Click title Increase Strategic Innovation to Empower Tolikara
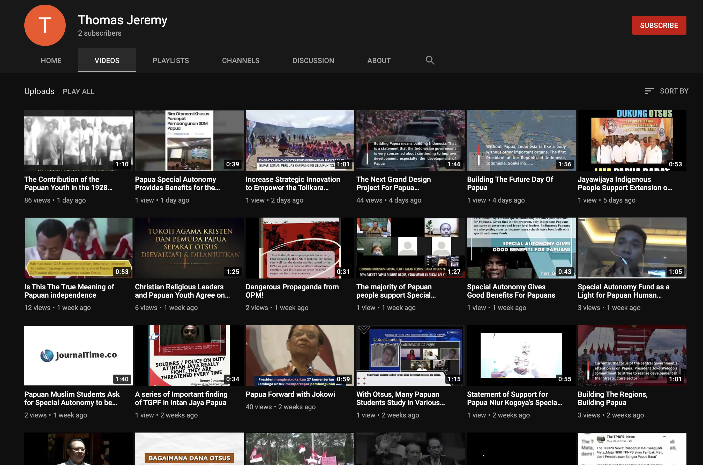 click(x=293, y=184)
